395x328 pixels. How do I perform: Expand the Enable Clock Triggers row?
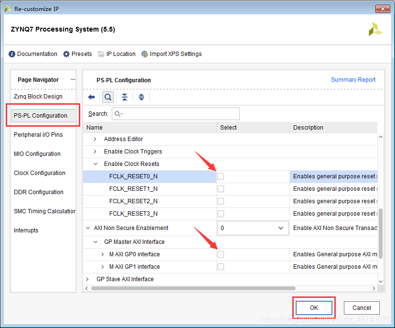(95, 152)
